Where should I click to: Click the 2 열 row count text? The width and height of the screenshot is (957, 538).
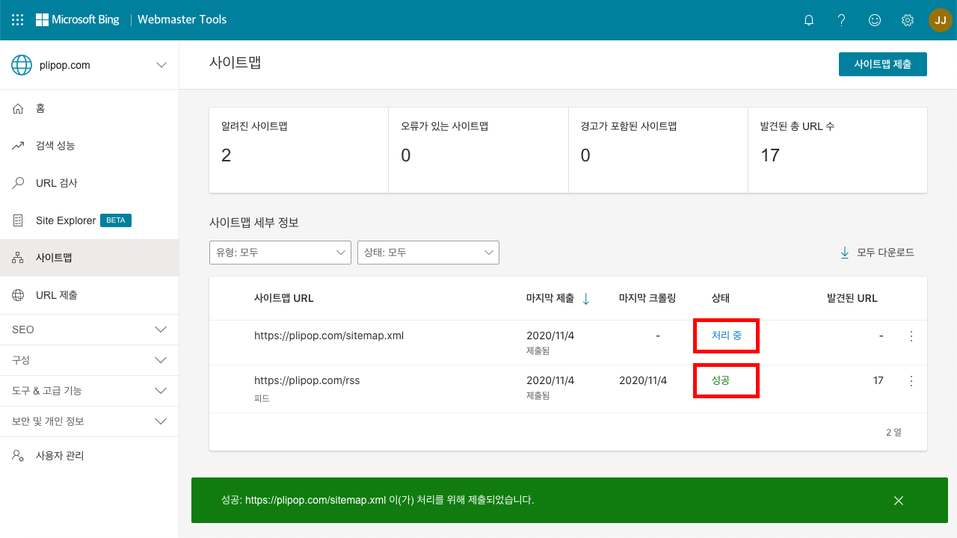coord(893,432)
